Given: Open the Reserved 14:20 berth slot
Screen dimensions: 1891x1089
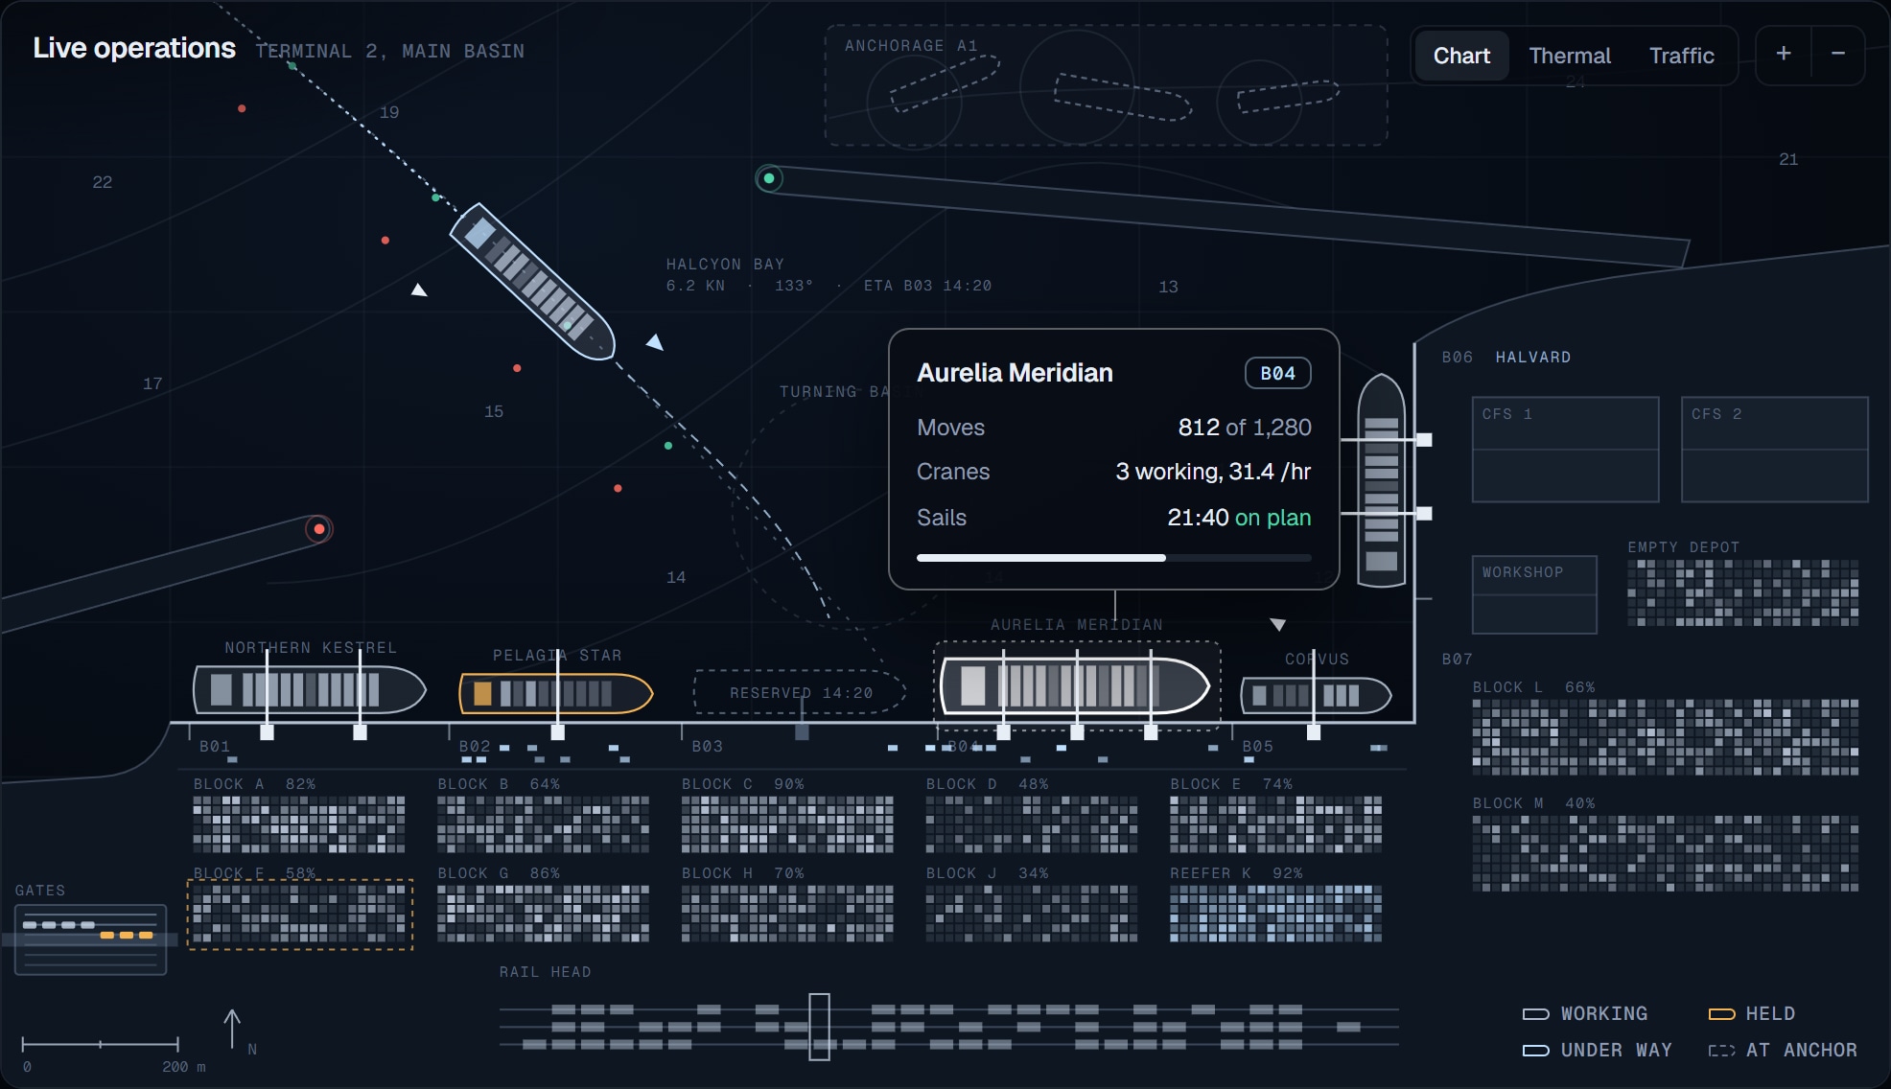Looking at the screenshot, I should [800, 692].
